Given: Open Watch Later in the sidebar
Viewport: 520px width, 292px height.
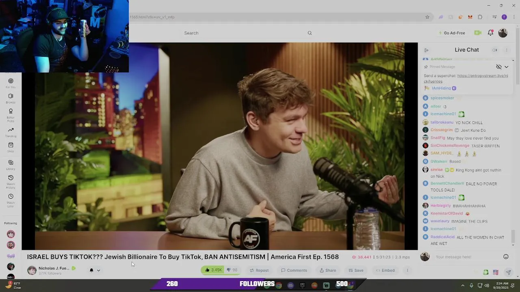Looking at the screenshot, I should [11, 200].
